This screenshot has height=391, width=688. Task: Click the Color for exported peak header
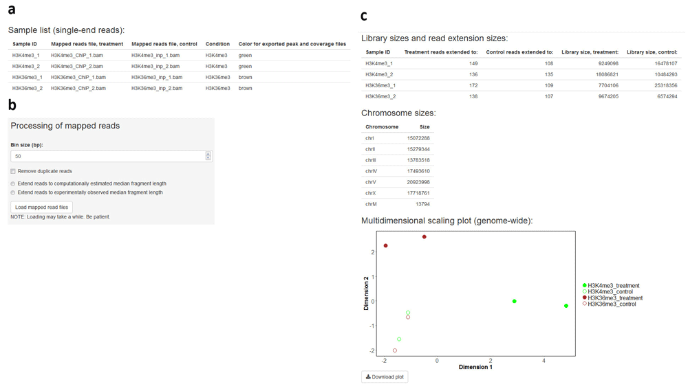tap(292, 44)
